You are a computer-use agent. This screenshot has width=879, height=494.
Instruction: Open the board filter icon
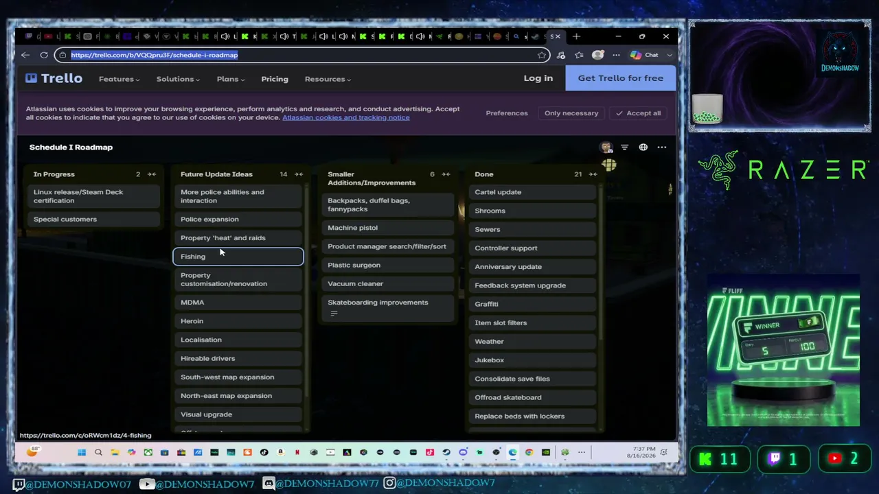(624, 147)
